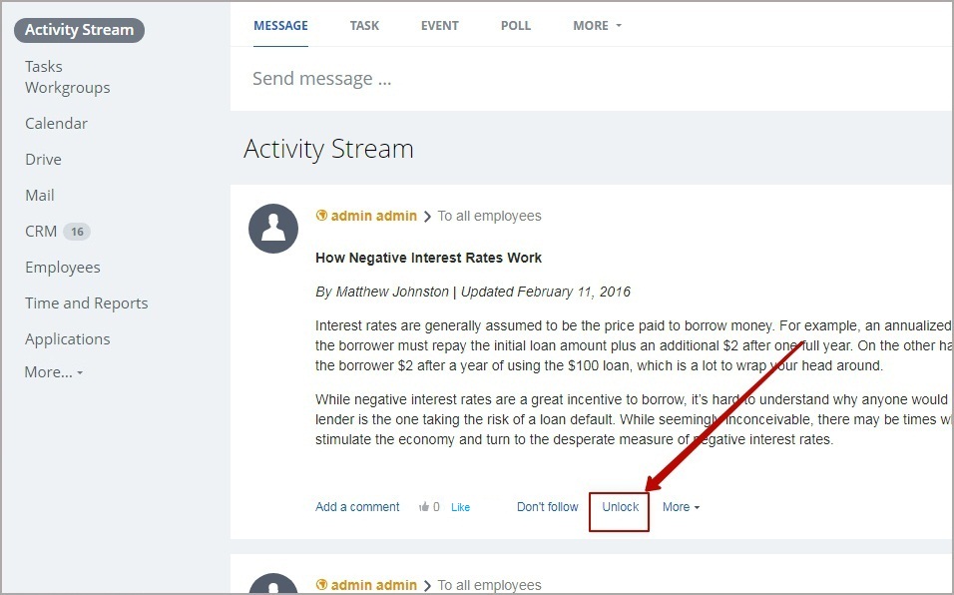Open Activity Stream in the sidebar

coord(79,30)
